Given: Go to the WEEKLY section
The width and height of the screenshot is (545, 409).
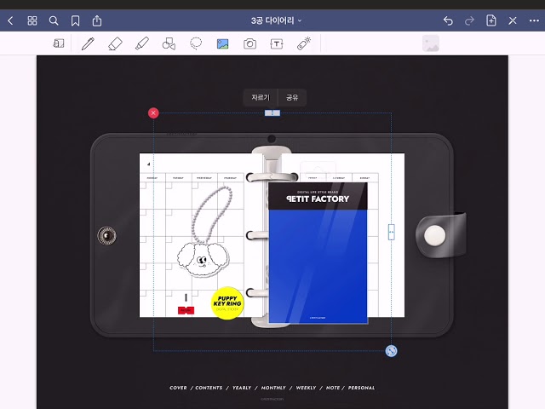Looking at the screenshot, I should [x=306, y=388].
